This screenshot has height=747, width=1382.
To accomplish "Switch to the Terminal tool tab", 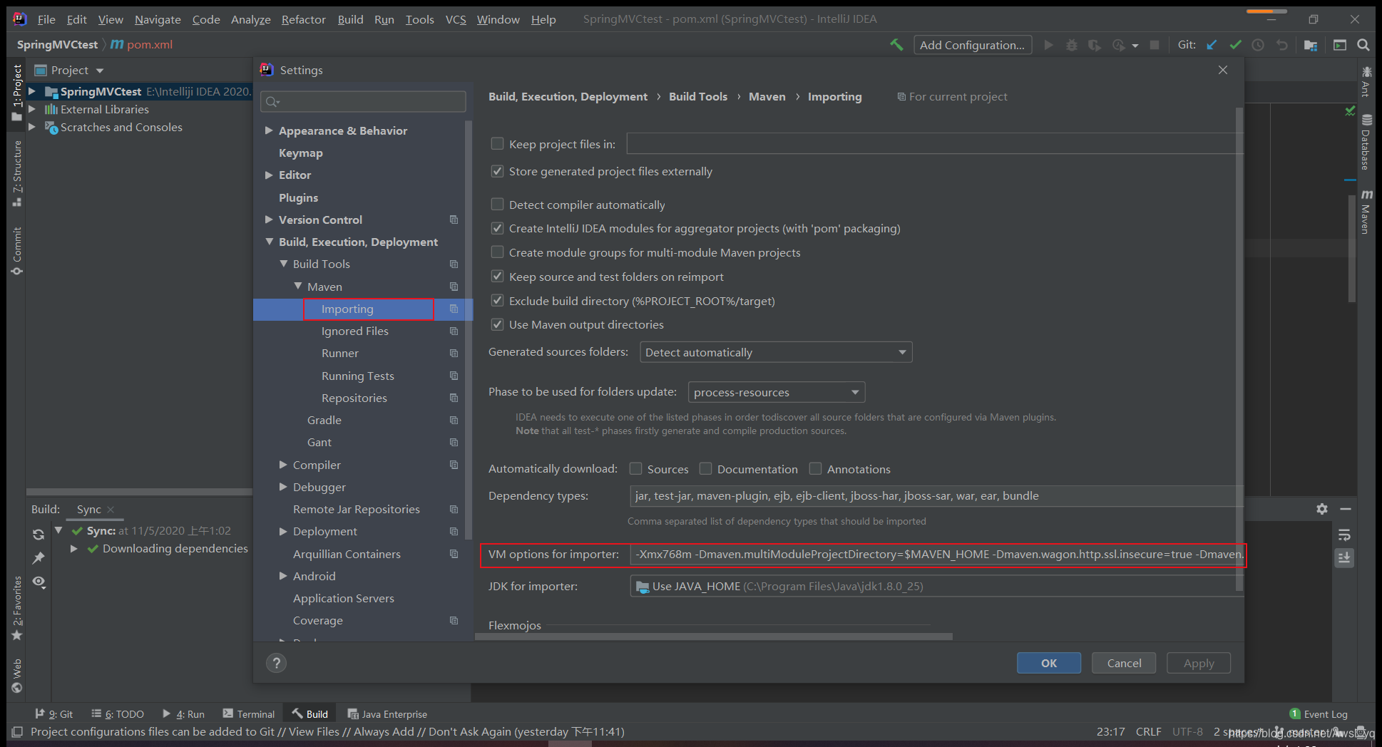I will coord(248,714).
